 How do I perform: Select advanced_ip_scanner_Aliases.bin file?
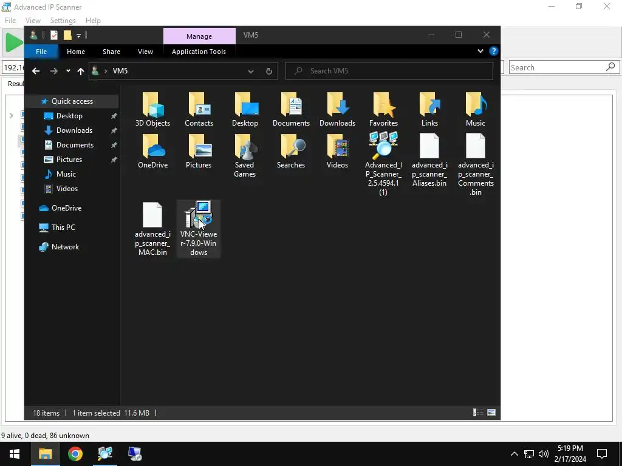429,160
